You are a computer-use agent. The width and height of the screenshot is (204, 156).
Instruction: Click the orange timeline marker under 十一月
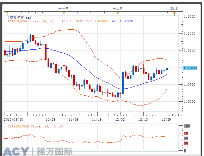click(64, 13)
